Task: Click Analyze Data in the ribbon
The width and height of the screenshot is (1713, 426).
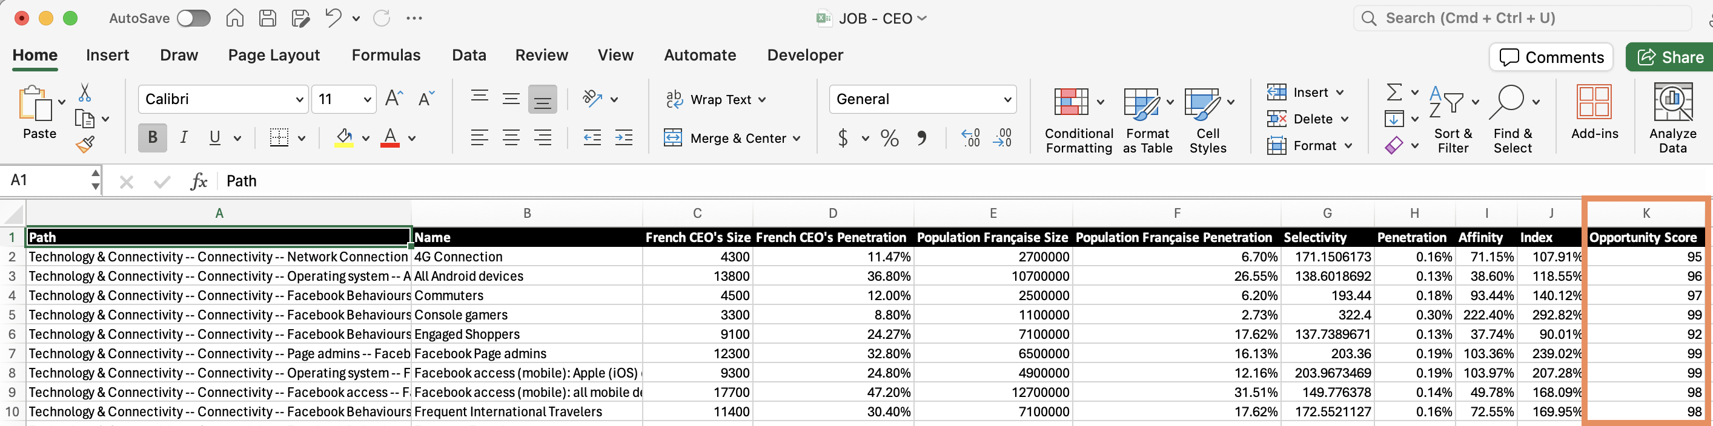Action: [1672, 119]
